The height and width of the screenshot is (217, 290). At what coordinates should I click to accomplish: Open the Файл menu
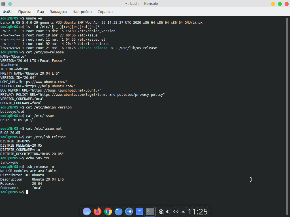tap(8, 12)
